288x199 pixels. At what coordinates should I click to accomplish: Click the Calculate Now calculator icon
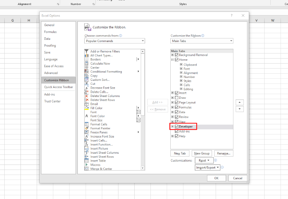(86, 64)
